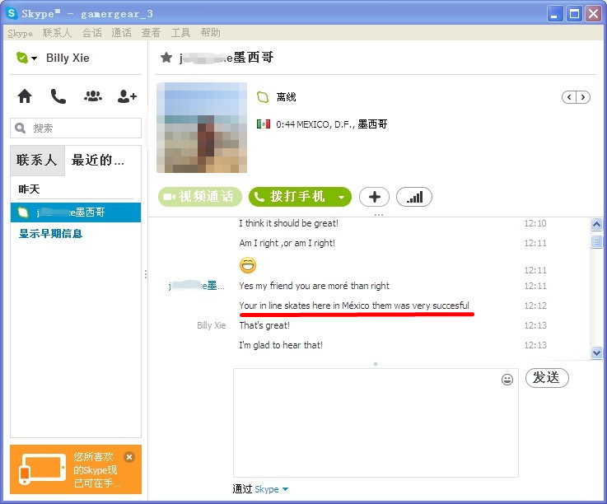This screenshot has height=504, width=607.
Task: Add a contact with the plus-person icon
Action: point(127,96)
